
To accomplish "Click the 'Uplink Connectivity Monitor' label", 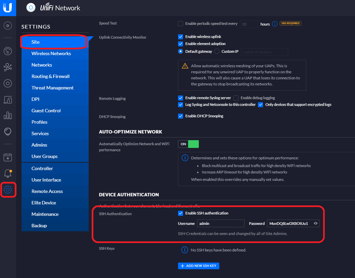I will click(x=123, y=37).
